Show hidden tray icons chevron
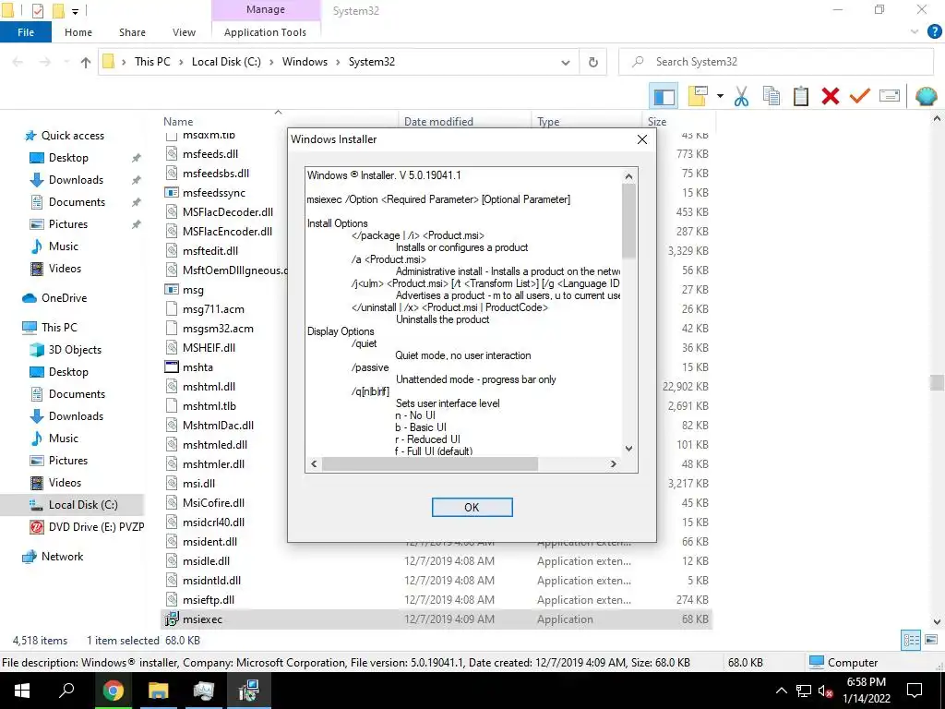 (781, 691)
